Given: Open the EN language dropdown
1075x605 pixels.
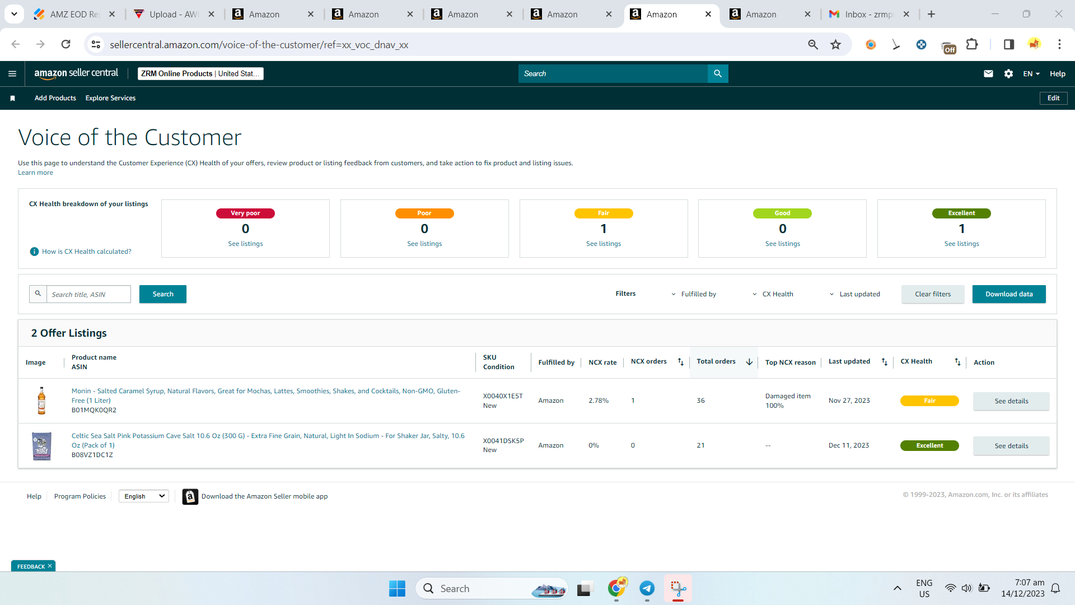Looking at the screenshot, I should click(x=1031, y=73).
